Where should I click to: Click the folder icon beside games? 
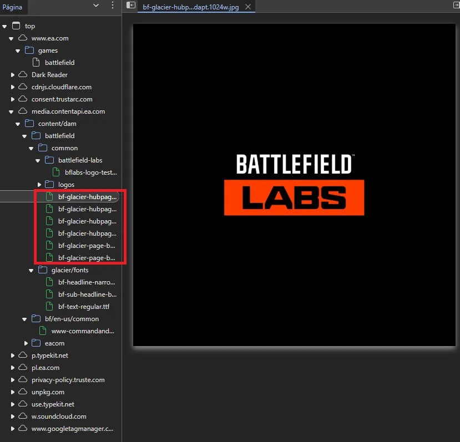pyautogui.click(x=29, y=50)
